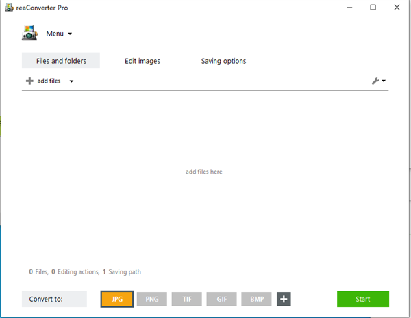This screenshot has width=411, height=318.
Task: Close the reaConverter Pro window
Action: click(x=397, y=8)
